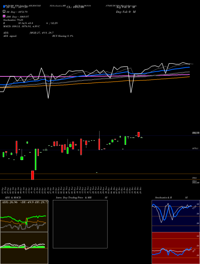Click the 'CL: 1081.00' closing price label
Viewport: 200px width, 264px height.
(x=75, y=7)
